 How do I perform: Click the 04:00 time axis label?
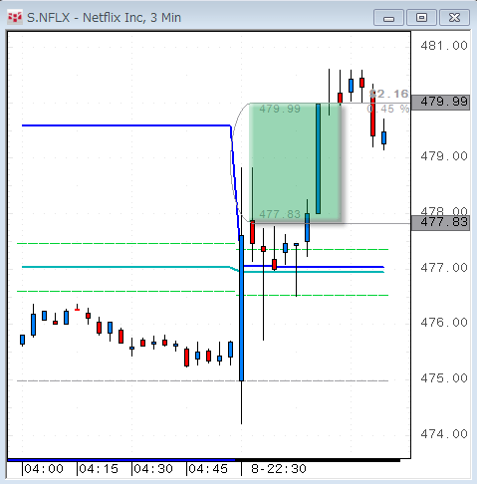click(x=44, y=469)
